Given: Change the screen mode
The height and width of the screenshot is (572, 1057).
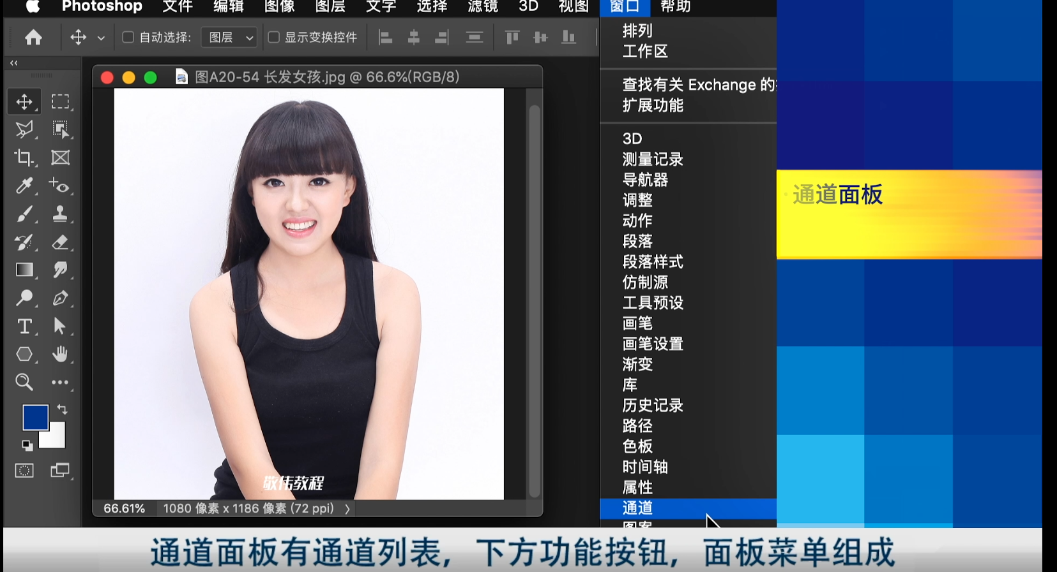Looking at the screenshot, I should click(60, 471).
